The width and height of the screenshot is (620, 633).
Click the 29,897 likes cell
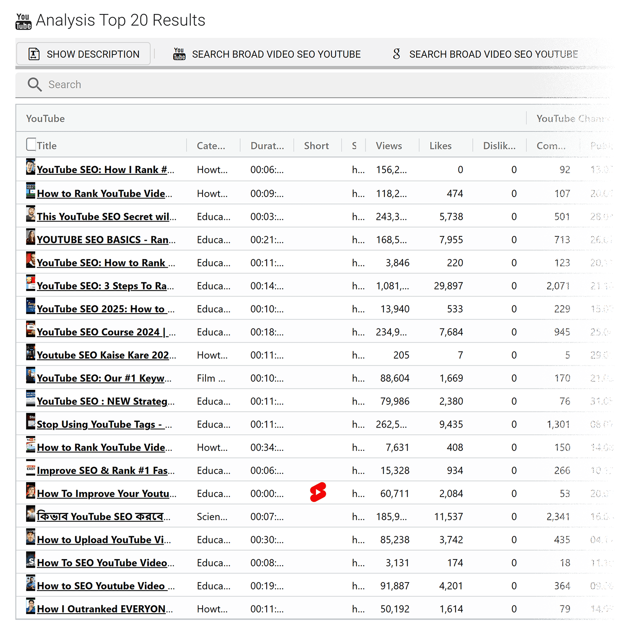pyautogui.click(x=448, y=286)
